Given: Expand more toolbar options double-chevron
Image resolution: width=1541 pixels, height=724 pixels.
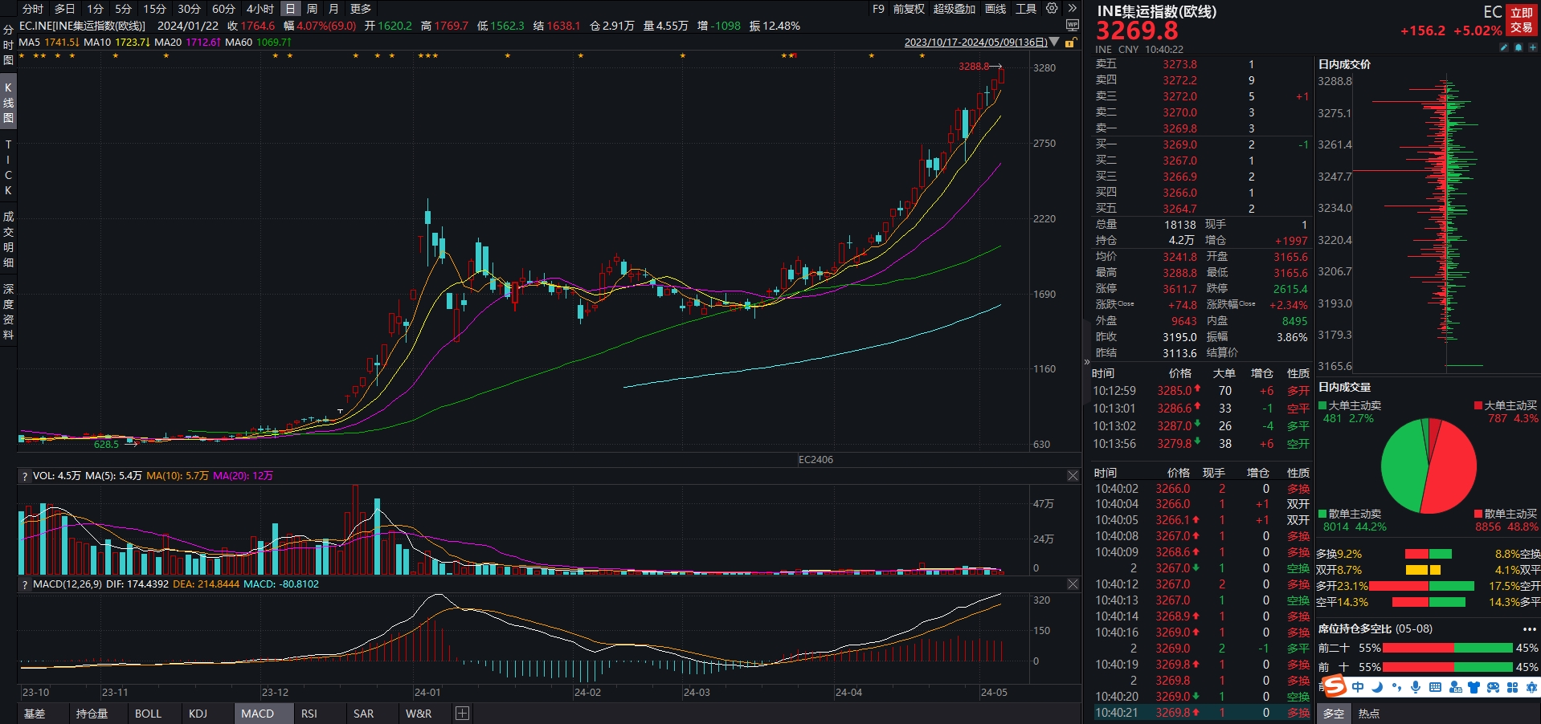Looking at the screenshot, I should coord(1072,9).
